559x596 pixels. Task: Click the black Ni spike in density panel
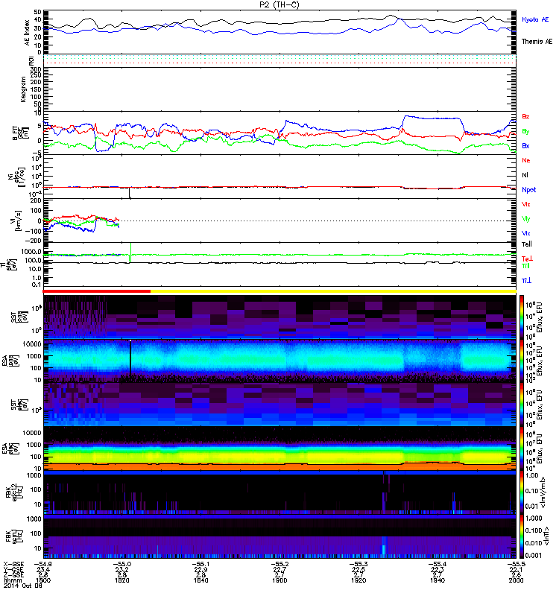click(x=129, y=193)
